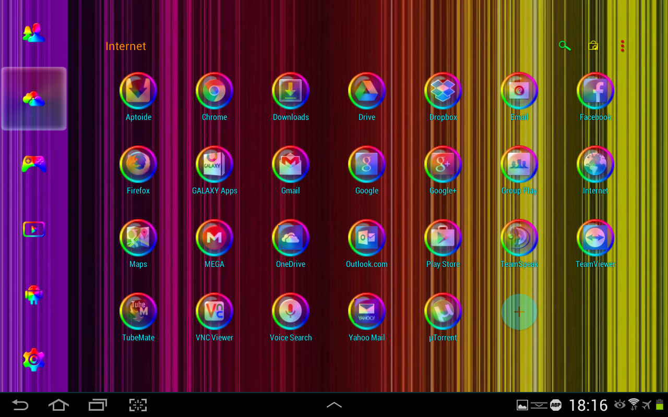
Task: Tap the 18:16 clock
Action: pos(588,405)
